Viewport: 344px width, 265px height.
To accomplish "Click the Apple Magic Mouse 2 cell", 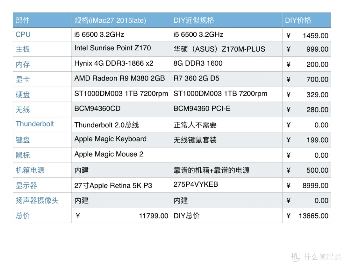I will pyautogui.click(x=121, y=155).
